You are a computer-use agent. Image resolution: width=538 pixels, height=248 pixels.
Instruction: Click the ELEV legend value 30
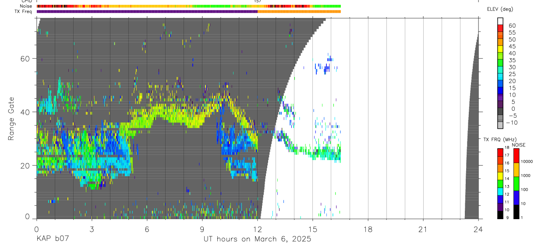pyautogui.click(x=511, y=67)
